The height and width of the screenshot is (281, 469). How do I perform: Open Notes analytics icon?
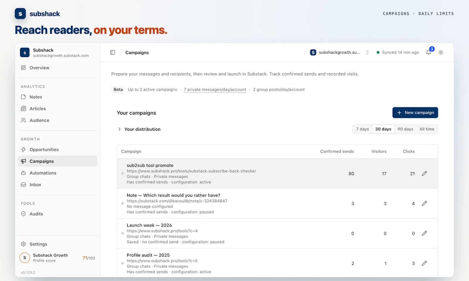(23, 97)
